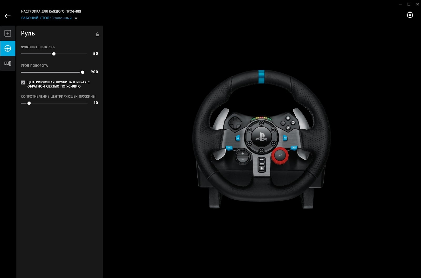The image size is (421, 278).
Task: Click the spring resistance value 10
Action: pos(96,103)
